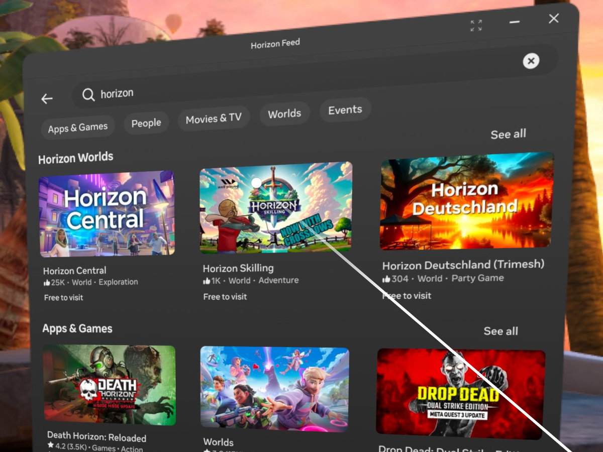Select the Movies & TV filter
603x452 pixels.
tap(214, 119)
